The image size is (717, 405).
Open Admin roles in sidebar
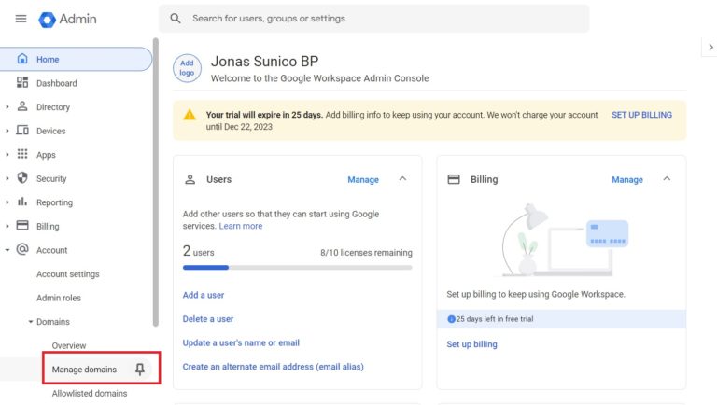[x=59, y=298]
